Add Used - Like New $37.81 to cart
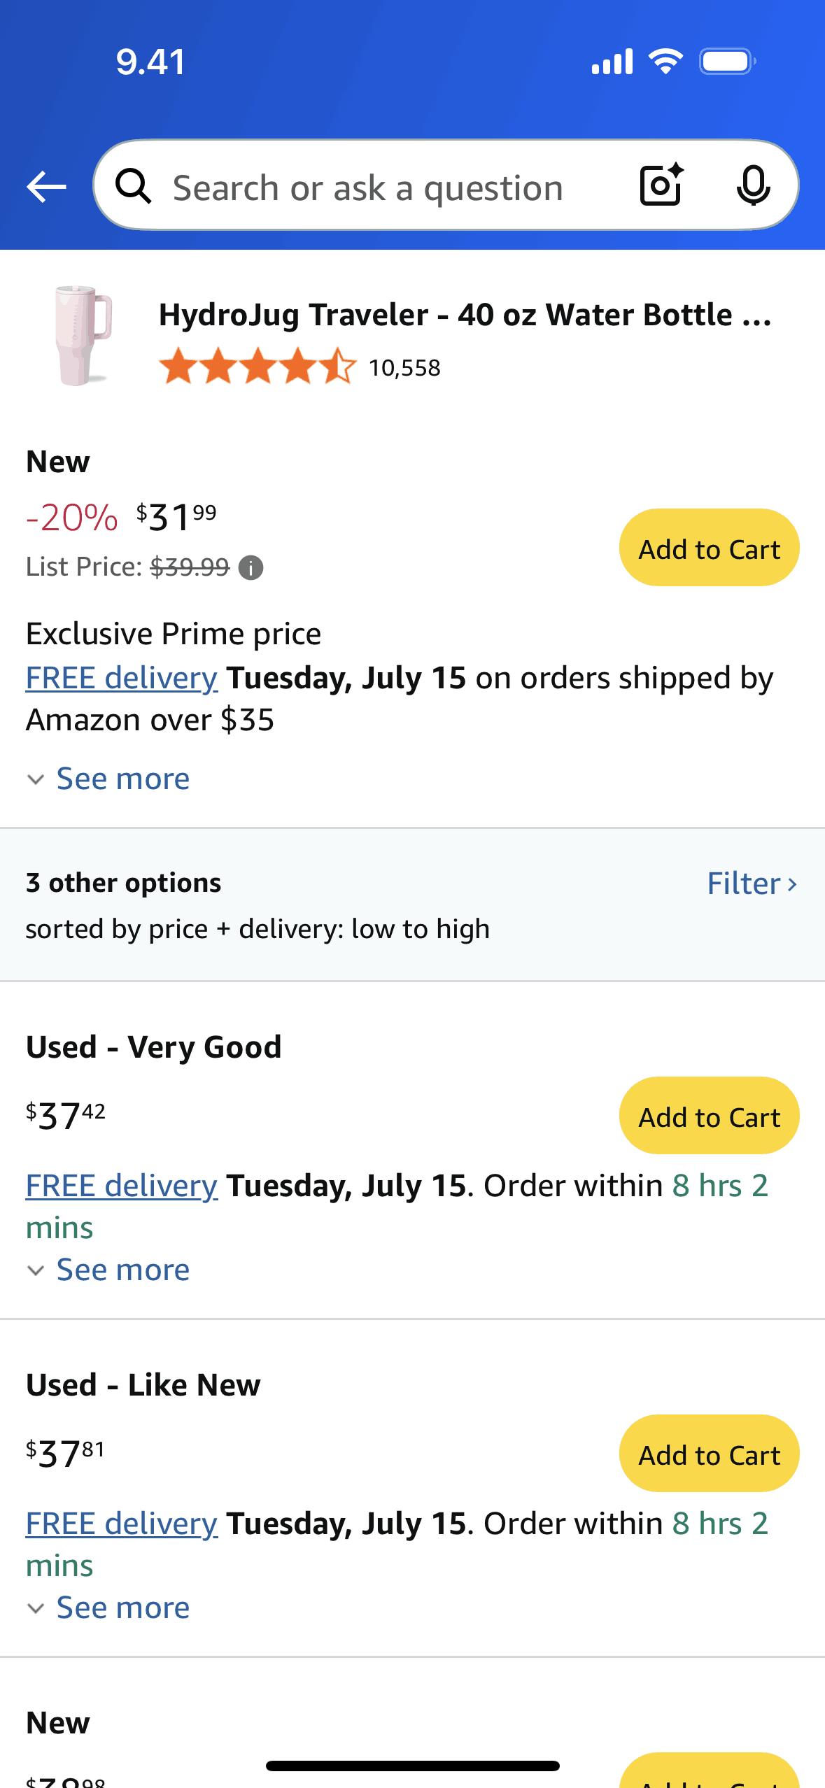Viewport: 825px width, 1788px height. pyautogui.click(x=709, y=1454)
